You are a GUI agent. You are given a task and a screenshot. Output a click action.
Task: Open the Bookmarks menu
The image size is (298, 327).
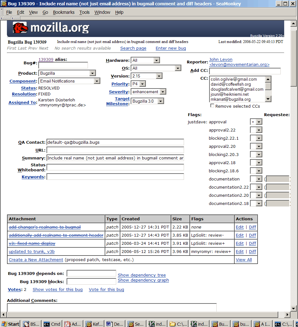tap(64, 12)
